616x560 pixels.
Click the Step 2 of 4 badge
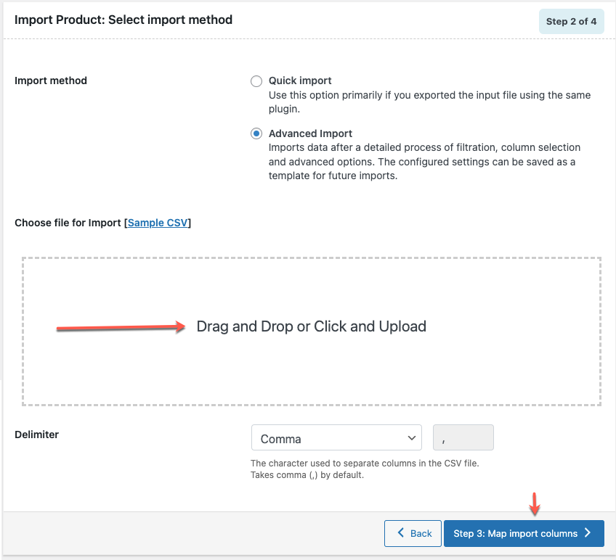571,21
